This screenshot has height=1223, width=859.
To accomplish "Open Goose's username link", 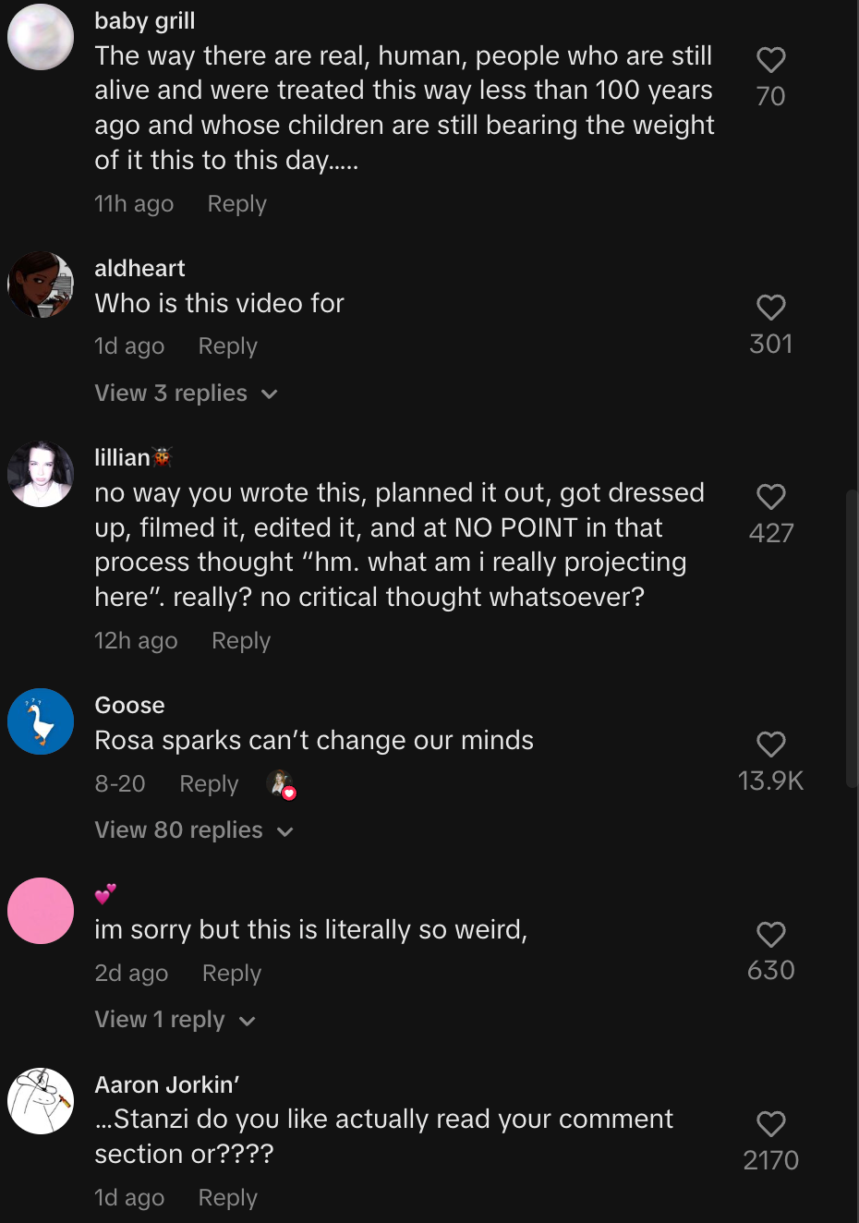I will point(129,705).
